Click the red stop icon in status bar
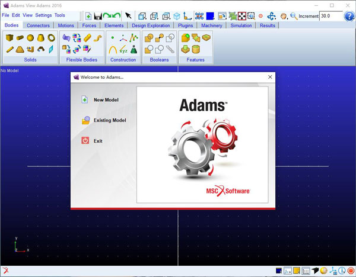This screenshot has height=277, width=356. click(351, 270)
